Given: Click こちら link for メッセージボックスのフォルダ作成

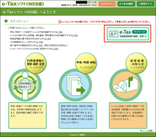Looking at the screenshot, I should [x=56, y=49].
